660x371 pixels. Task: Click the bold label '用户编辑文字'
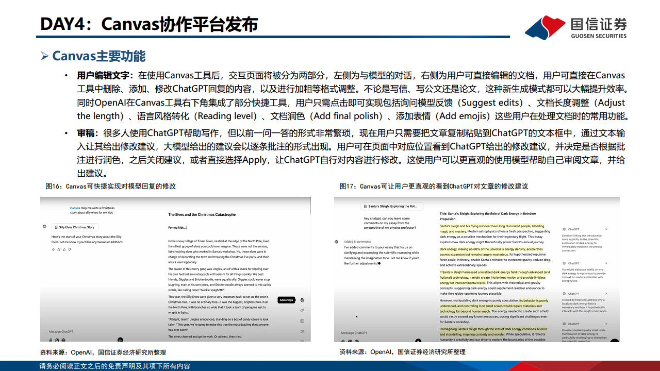coord(105,76)
